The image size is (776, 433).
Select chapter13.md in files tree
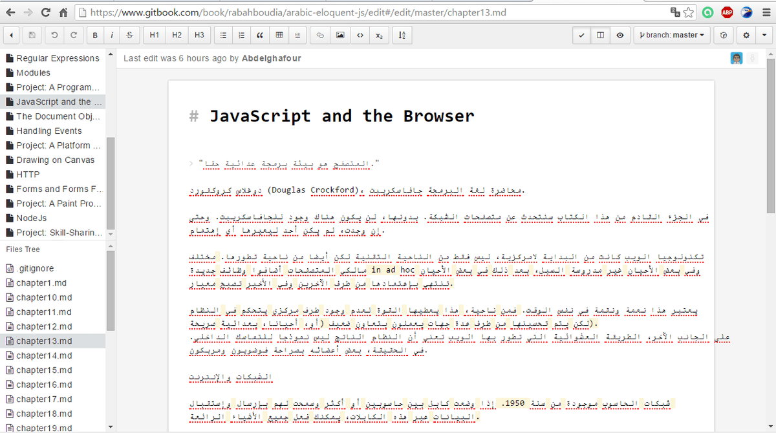53,341
